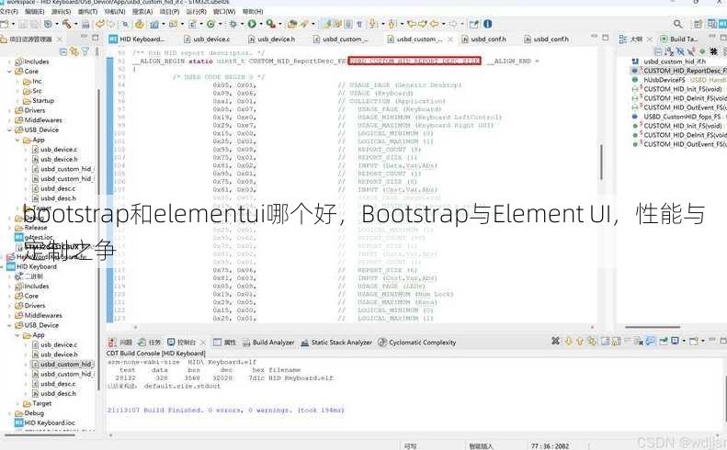Screen dimensions: 727x450
Task: Click the New file toolbar icon
Action: click(x=5, y=24)
